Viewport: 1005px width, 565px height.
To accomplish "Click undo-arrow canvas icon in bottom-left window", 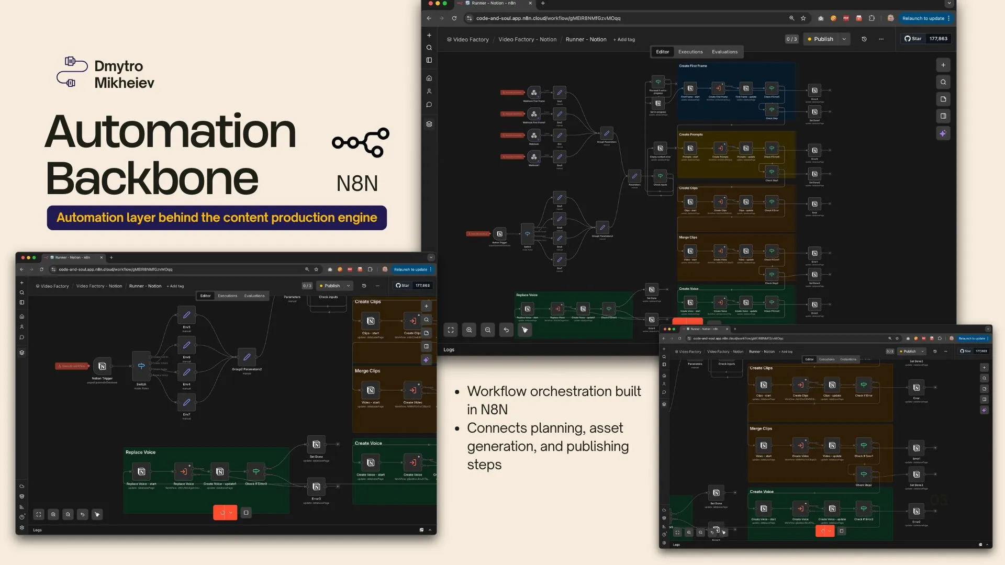I will [x=83, y=515].
